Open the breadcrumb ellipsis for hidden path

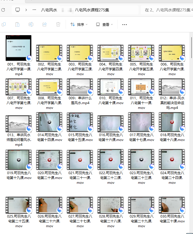34,10
